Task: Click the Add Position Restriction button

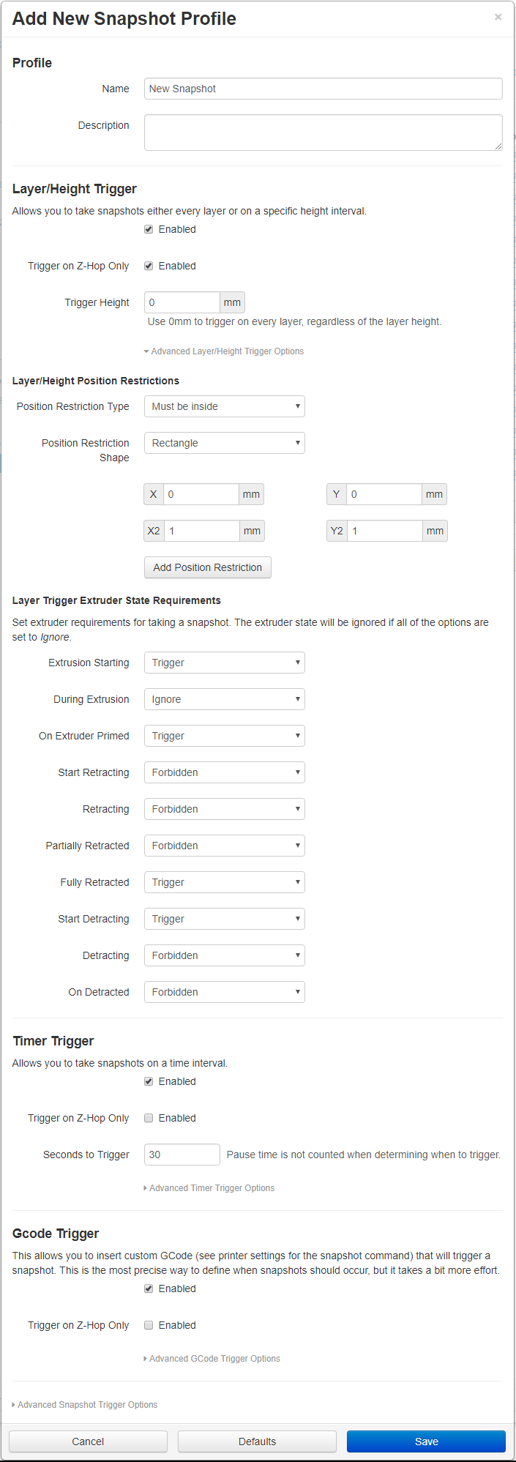Action: pyautogui.click(x=207, y=567)
